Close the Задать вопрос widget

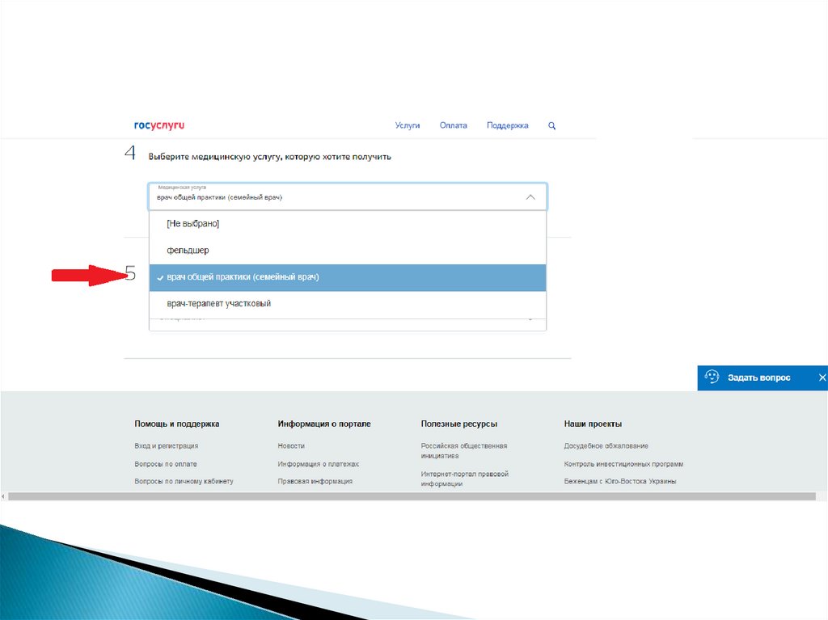[822, 377]
